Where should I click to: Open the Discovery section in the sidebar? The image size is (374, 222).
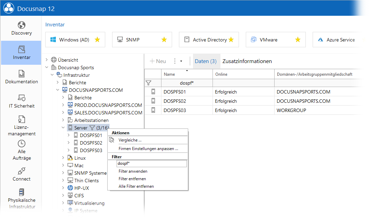(22, 28)
